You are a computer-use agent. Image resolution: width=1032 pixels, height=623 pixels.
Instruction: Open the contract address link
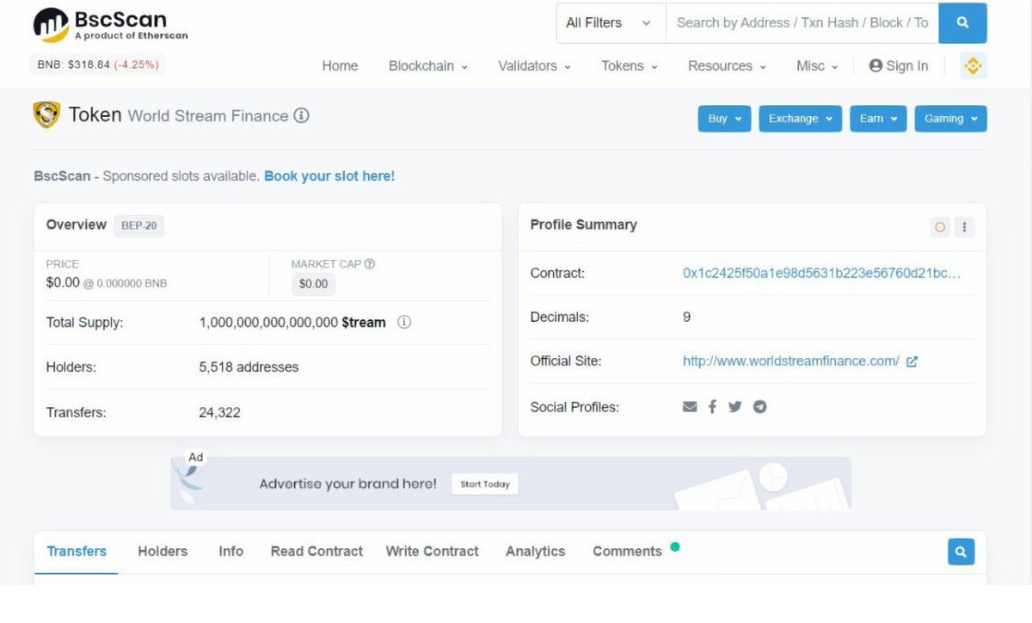point(821,274)
